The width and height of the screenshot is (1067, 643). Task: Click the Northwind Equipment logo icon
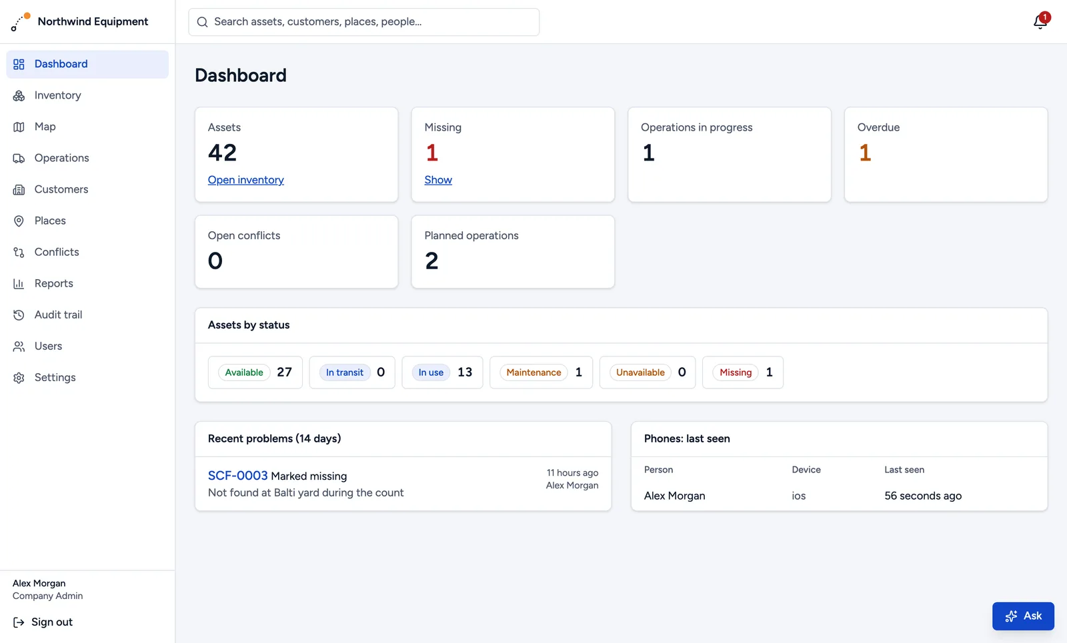point(21,21)
